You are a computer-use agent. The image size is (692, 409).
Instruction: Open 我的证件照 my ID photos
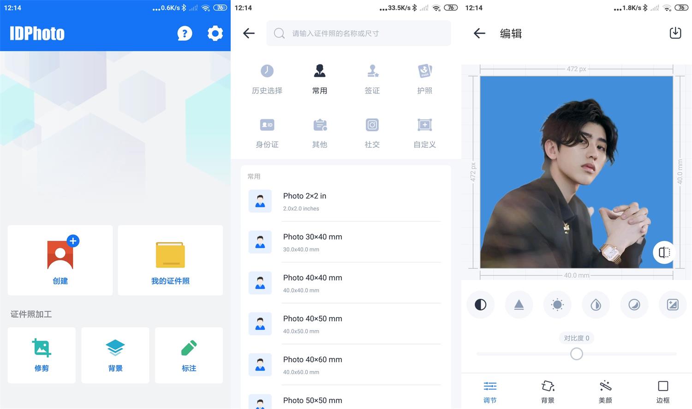click(x=170, y=260)
